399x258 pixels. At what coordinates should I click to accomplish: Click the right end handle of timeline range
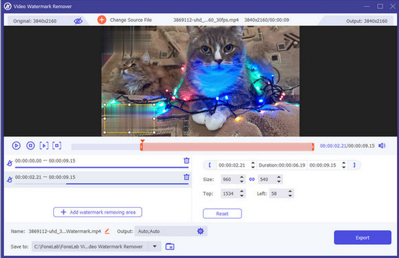[313, 147]
